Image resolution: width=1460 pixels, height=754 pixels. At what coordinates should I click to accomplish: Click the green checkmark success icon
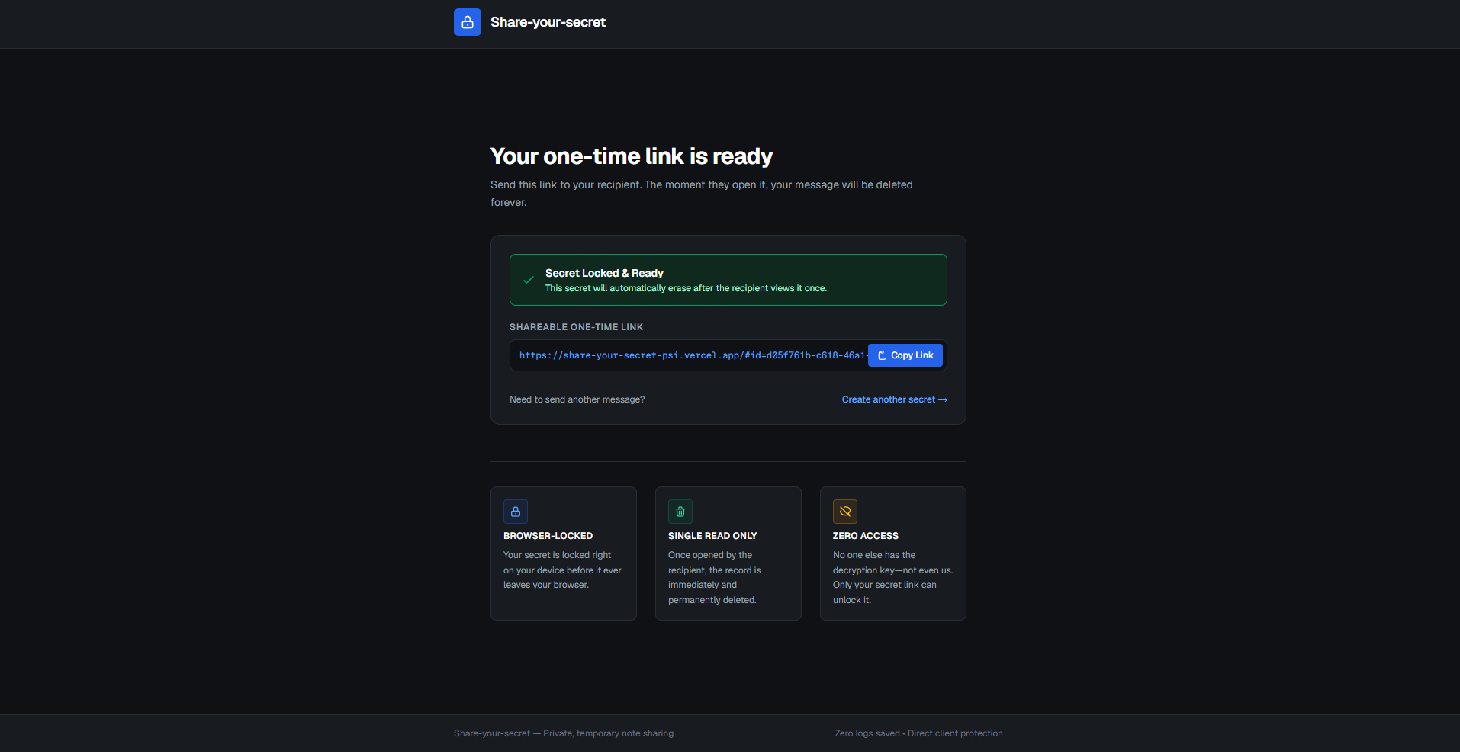click(x=528, y=280)
